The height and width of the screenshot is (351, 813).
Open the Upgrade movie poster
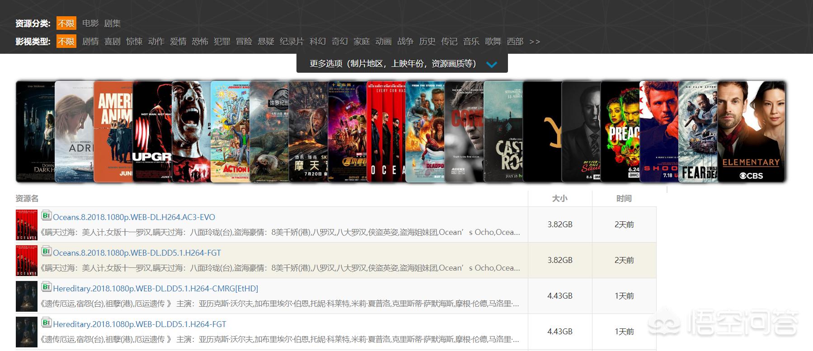point(152,131)
